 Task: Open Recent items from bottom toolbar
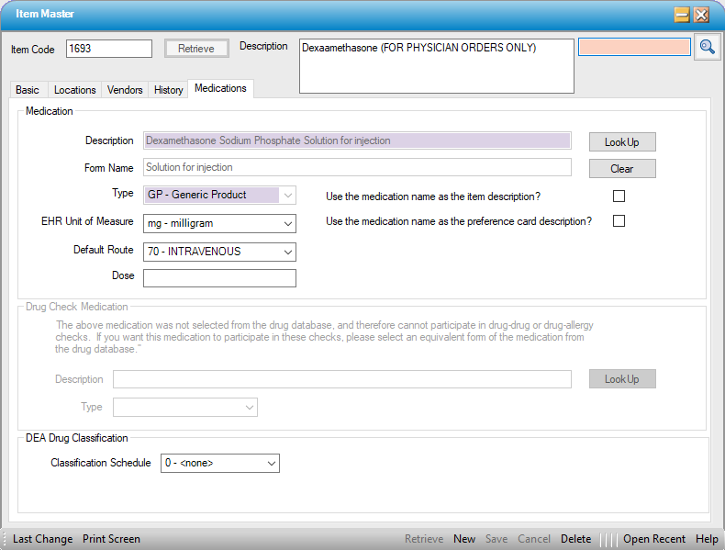654,539
